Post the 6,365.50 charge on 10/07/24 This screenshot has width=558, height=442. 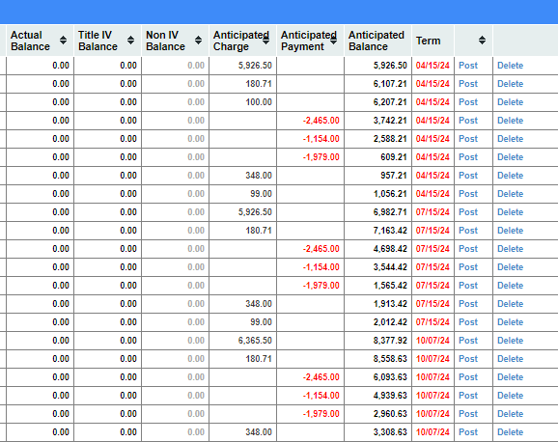(x=468, y=341)
